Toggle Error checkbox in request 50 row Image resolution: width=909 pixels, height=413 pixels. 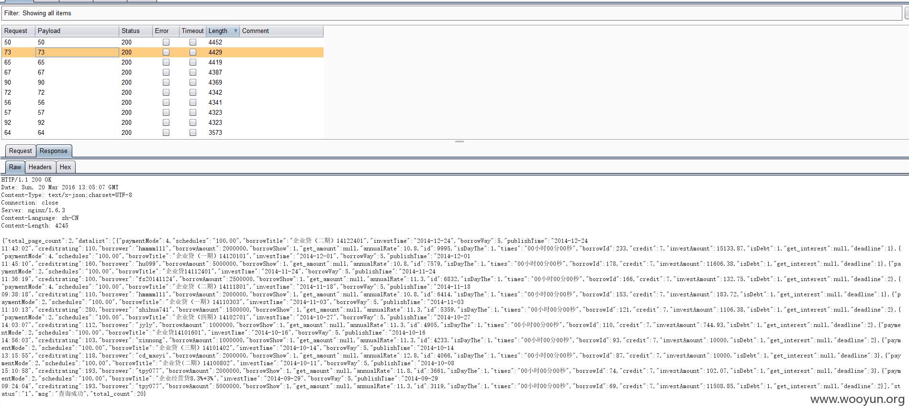[166, 42]
